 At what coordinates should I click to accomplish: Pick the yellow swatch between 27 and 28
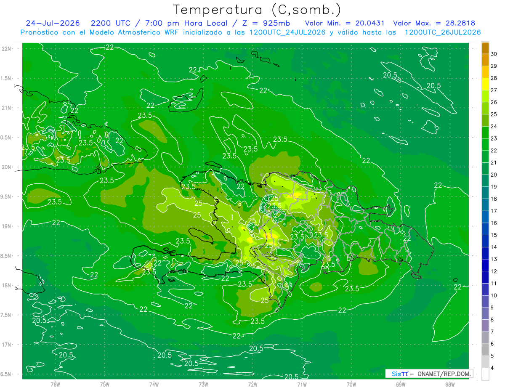[485, 84]
